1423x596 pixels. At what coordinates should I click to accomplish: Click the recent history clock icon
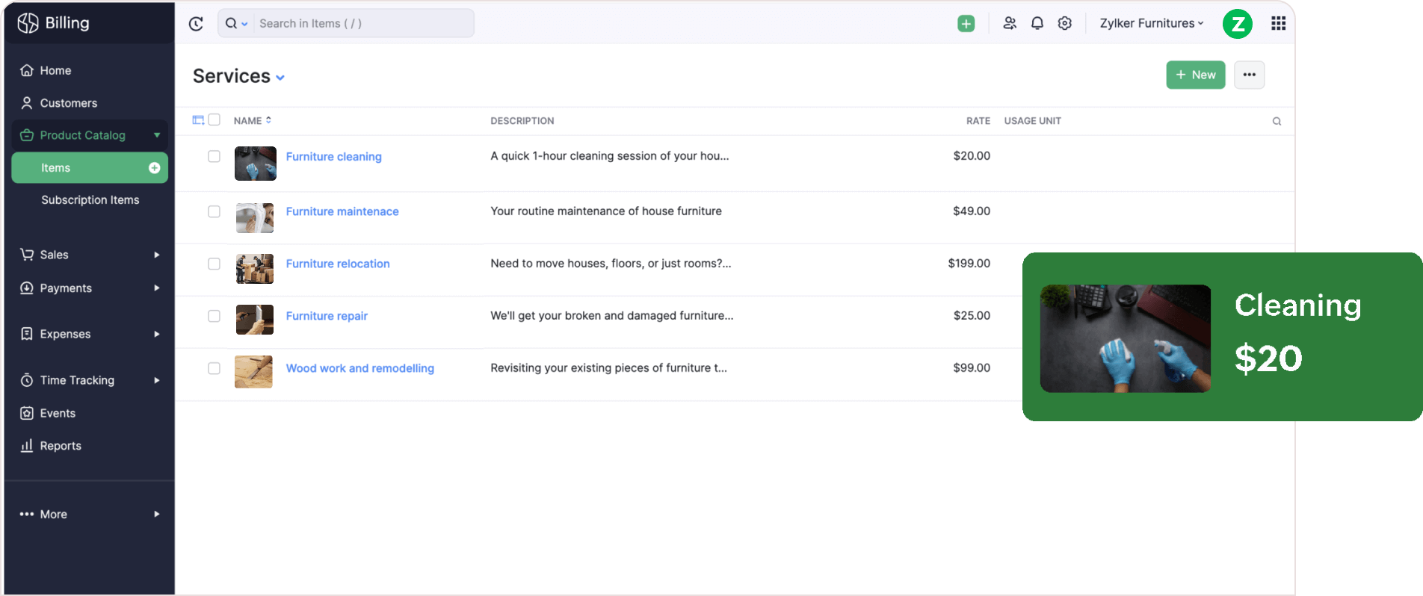point(196,24)
